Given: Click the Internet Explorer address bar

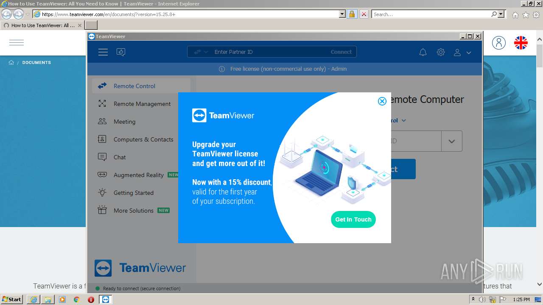Looking at the screenshot, I should [190, 14].
